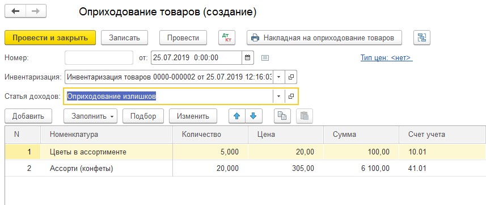Click the Количество column header
The width and height of the screenshot is (486, 205).
[210, 135]
